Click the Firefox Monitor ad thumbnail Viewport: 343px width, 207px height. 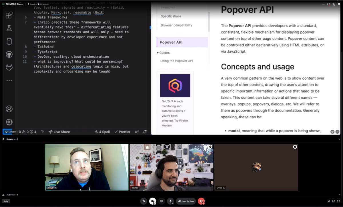(175, 86)
